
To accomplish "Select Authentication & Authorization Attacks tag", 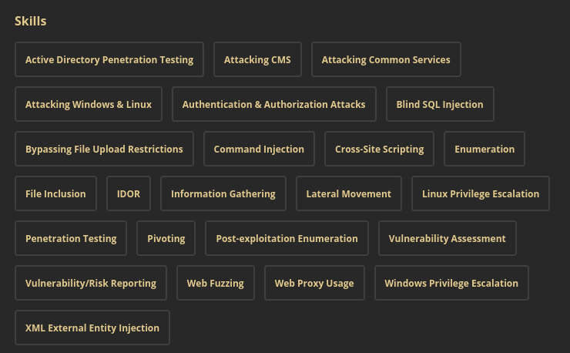I will click(273, 104).
